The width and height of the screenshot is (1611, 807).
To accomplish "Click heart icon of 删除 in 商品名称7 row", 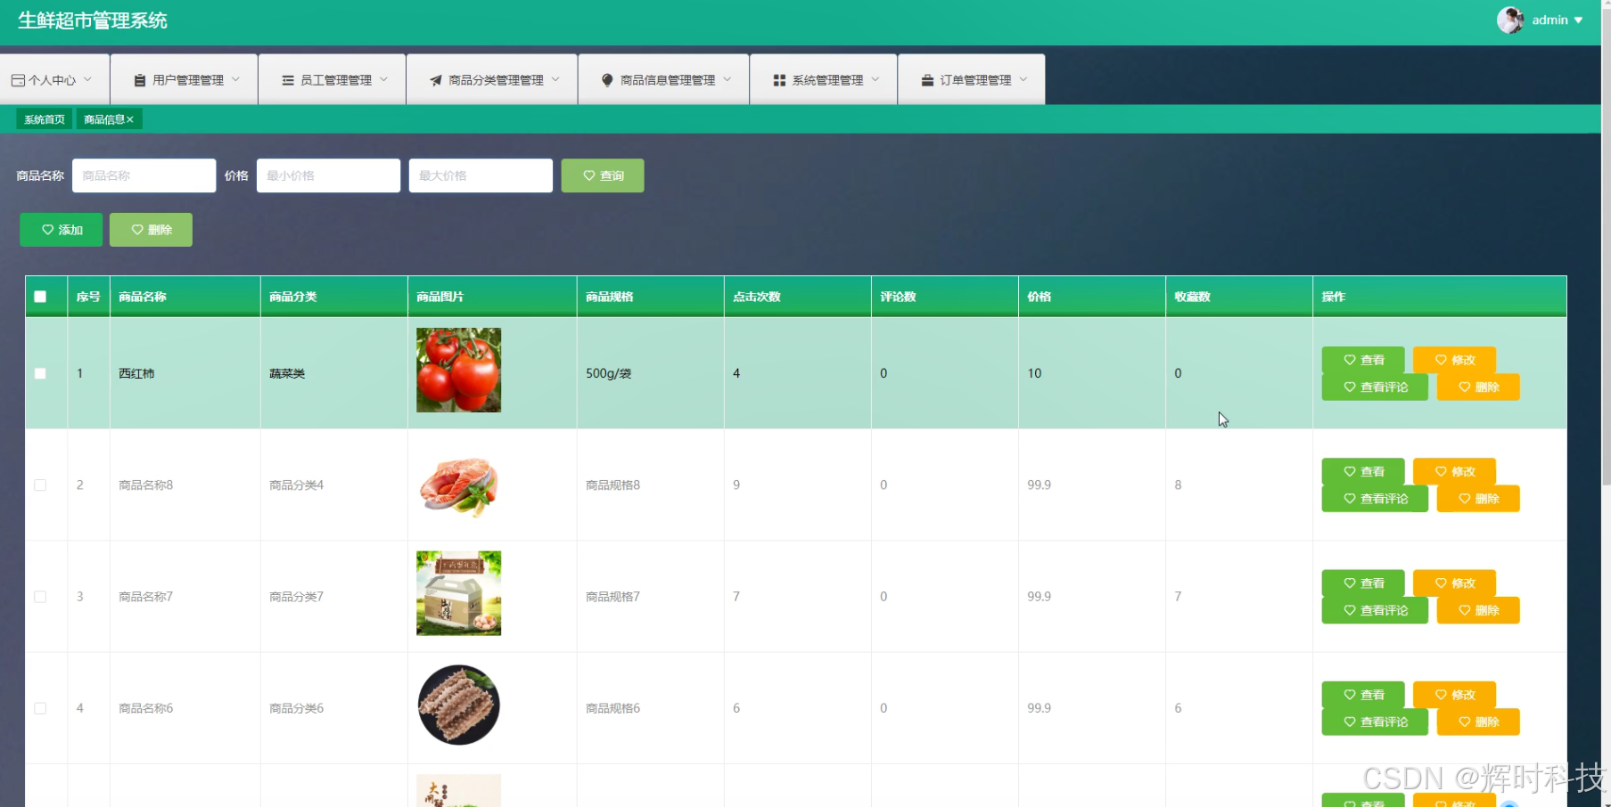I will click(1465, 610).
